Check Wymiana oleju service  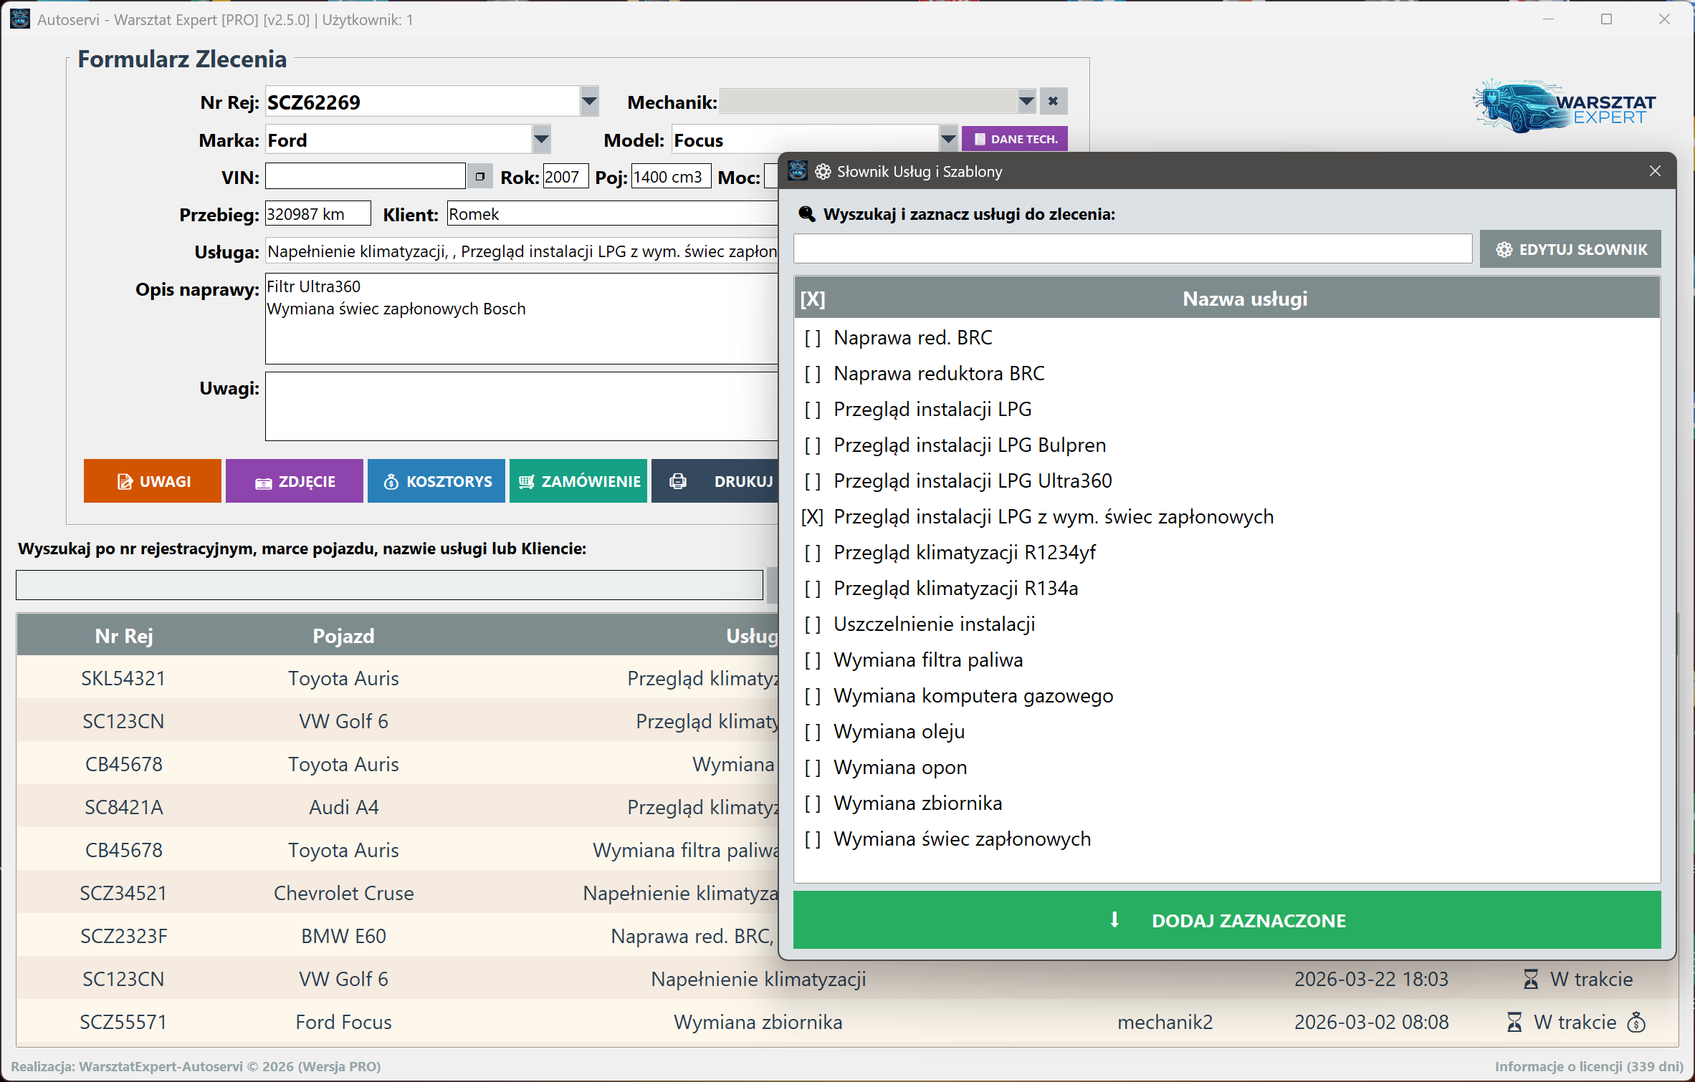point(812,732)
